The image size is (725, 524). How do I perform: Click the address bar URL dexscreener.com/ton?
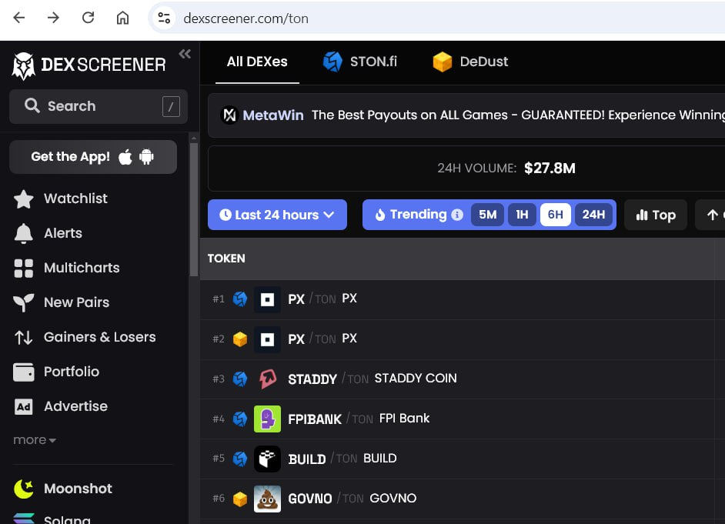point(246,18)
